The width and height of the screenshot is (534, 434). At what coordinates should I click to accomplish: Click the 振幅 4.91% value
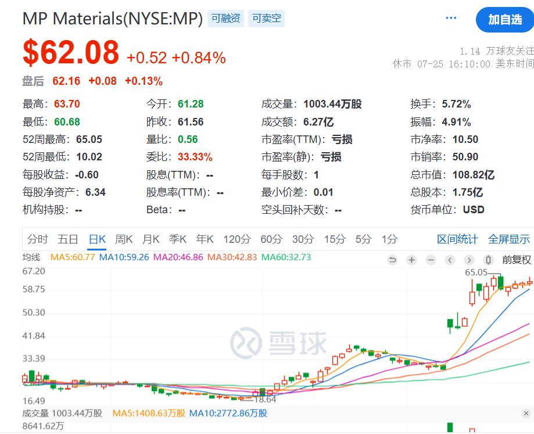456,121
